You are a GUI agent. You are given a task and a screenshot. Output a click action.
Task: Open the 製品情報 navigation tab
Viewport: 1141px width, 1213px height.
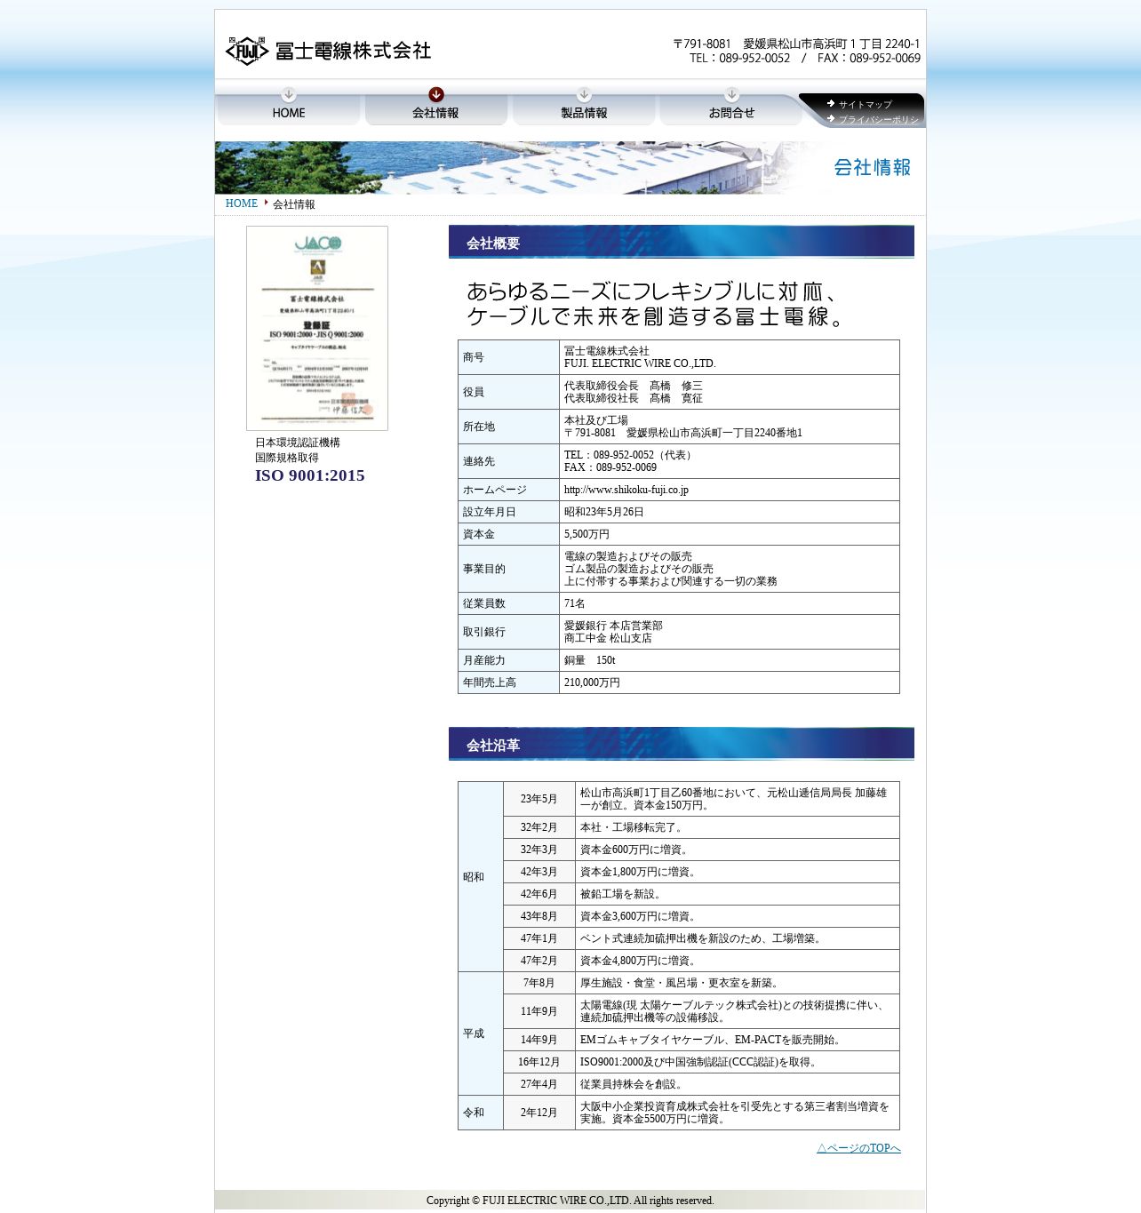(584, 107)
